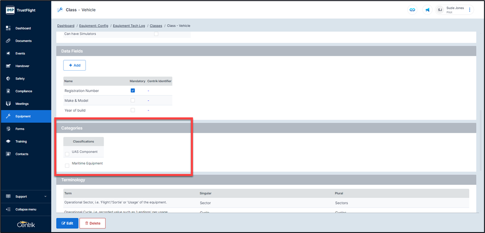This screenshot has height=233, width=485.
Task: Expand the Support menu chevron
Action: (45, 196)
